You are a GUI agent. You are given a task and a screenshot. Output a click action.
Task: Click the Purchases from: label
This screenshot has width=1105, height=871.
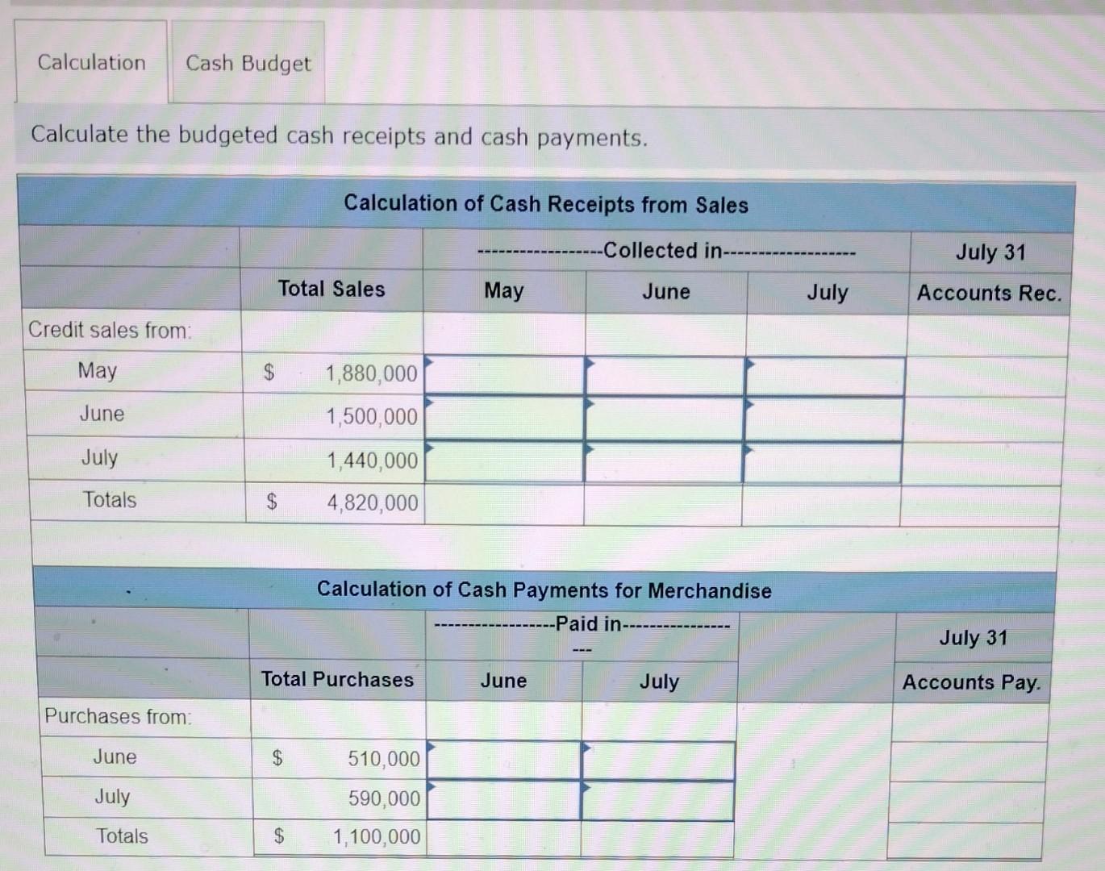tap(118, 716)
